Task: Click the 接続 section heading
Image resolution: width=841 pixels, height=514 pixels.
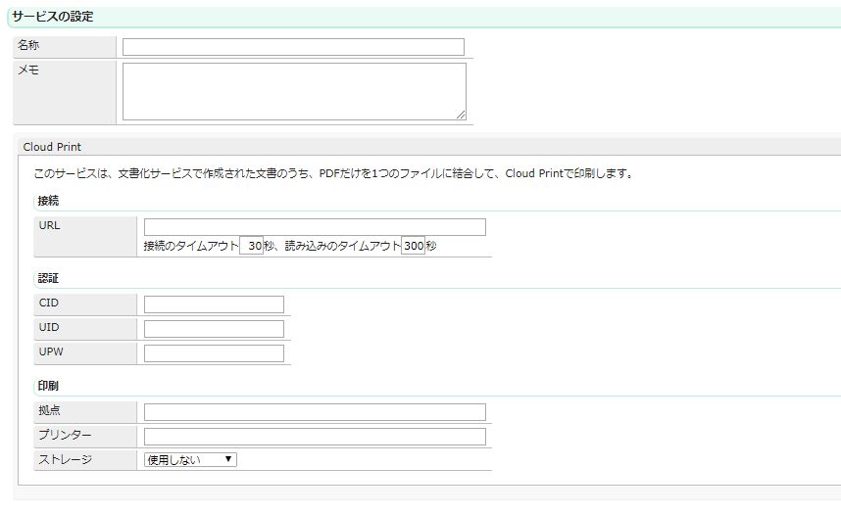Action: coord(47,201)
